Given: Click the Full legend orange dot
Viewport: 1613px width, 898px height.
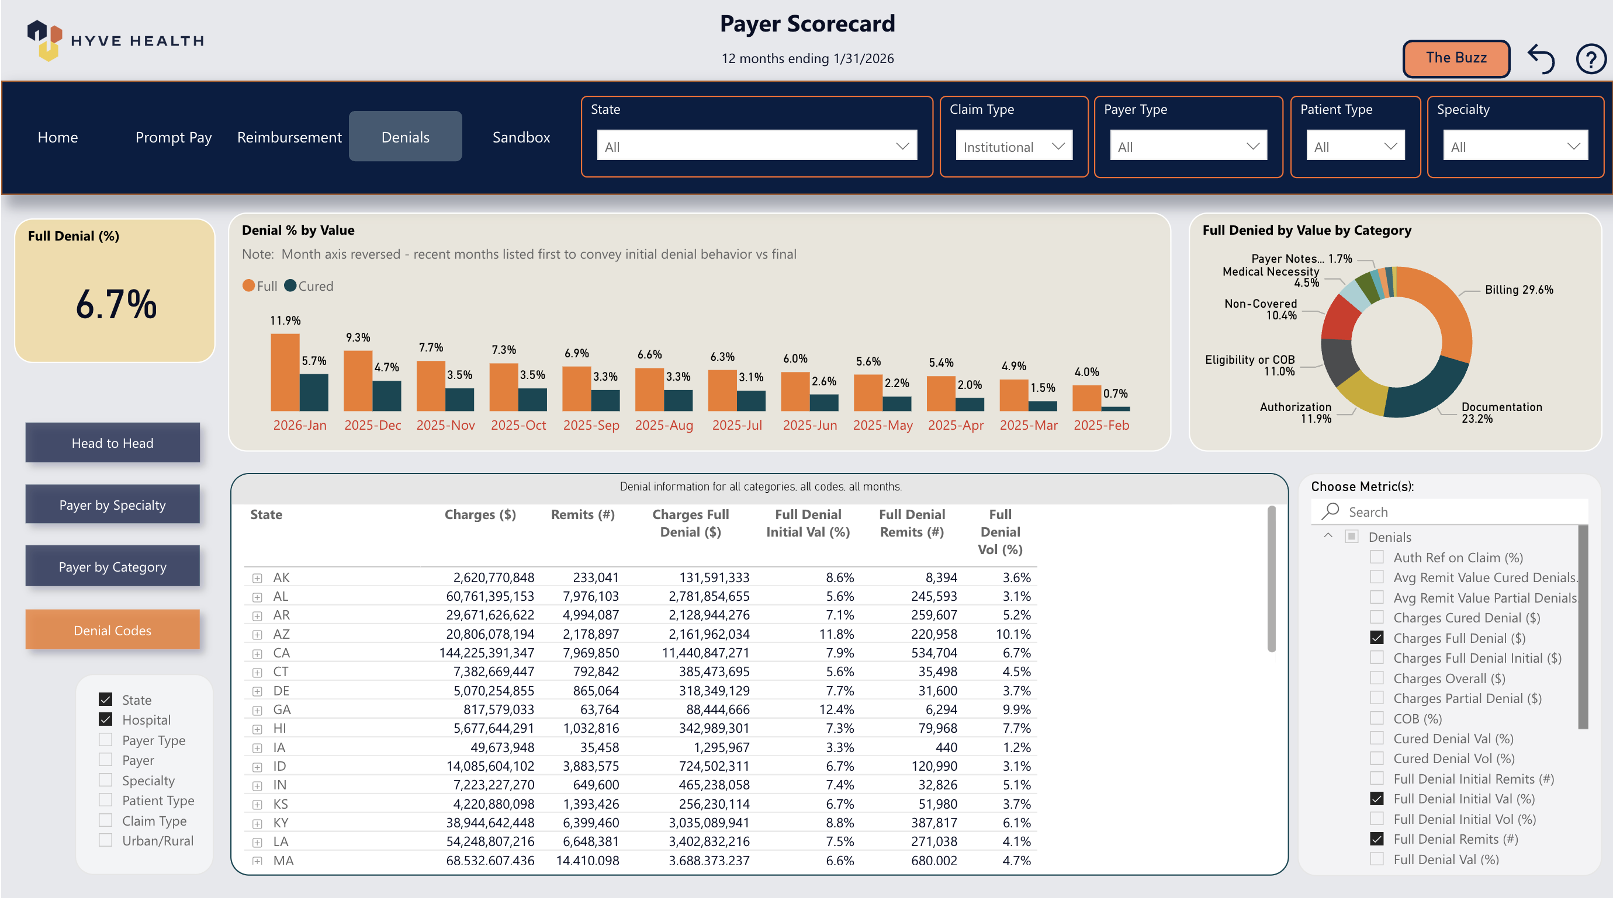Looking at the screenshot, I should [x=248, y=286].
